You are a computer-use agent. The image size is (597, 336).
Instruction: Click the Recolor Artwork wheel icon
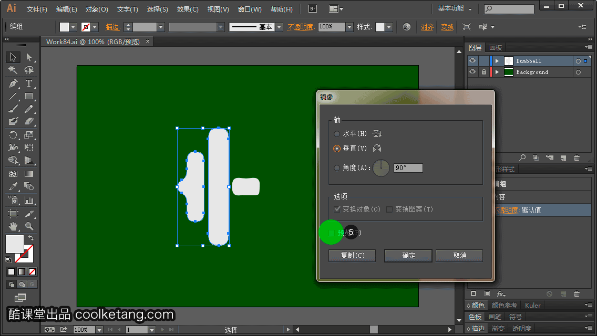[407, 27]
